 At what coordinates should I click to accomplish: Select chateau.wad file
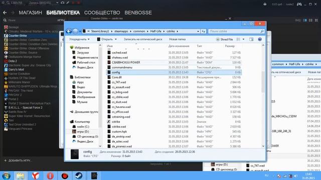[x=174, y=57]
